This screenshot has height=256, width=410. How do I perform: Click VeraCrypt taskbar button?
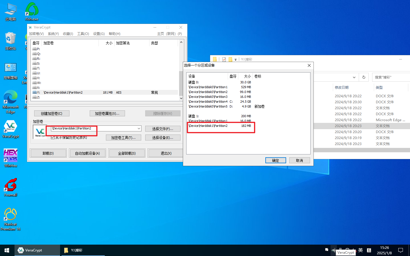pyautogui.click(x=37, y=250)
